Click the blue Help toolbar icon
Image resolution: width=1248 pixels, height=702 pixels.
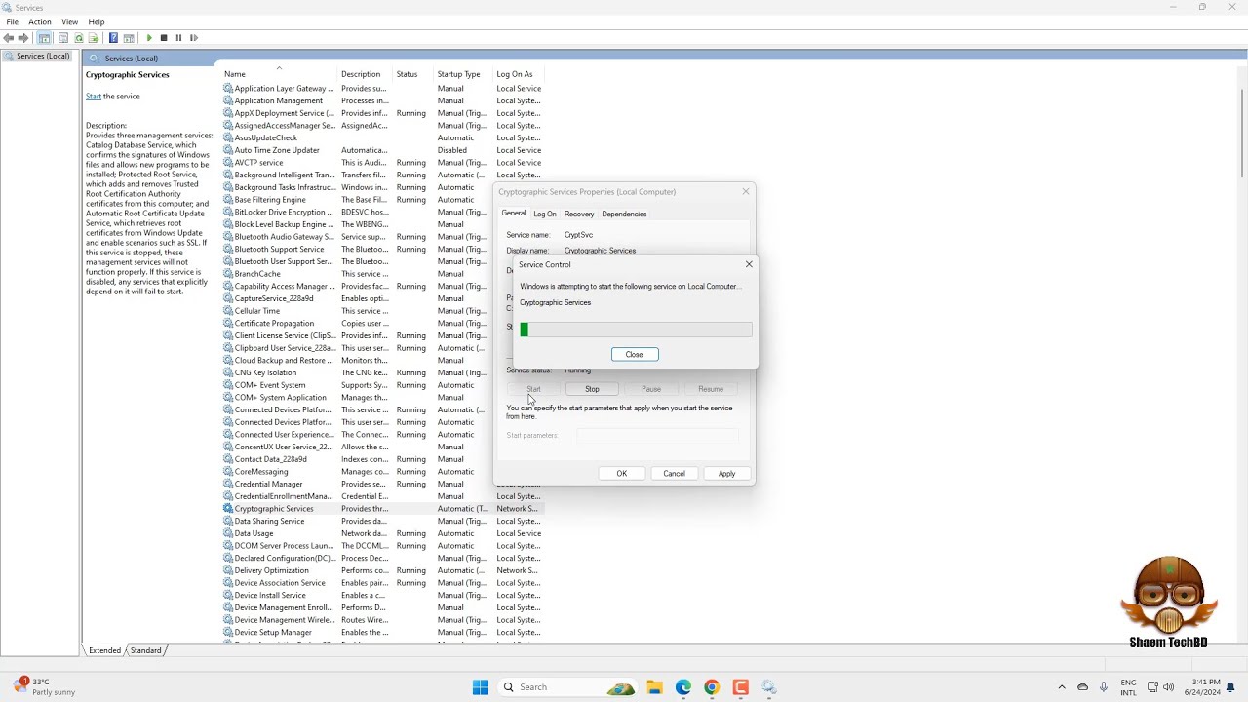click(113, 38)
